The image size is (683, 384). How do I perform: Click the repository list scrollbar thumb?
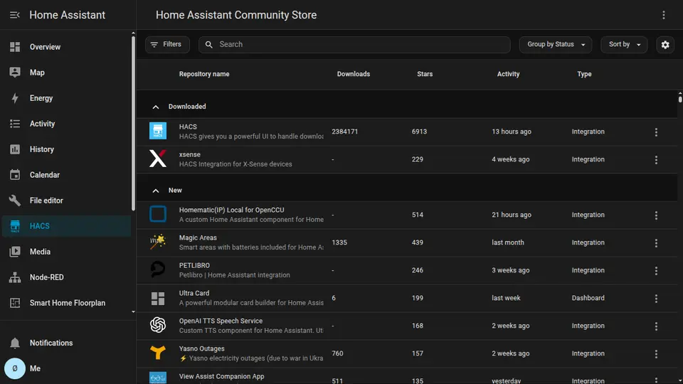tap(680, 100)
